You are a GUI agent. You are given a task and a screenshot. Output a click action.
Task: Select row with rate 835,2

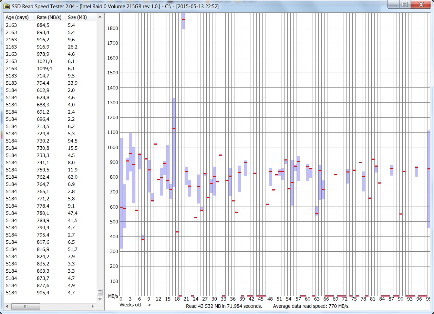point(50,264)
